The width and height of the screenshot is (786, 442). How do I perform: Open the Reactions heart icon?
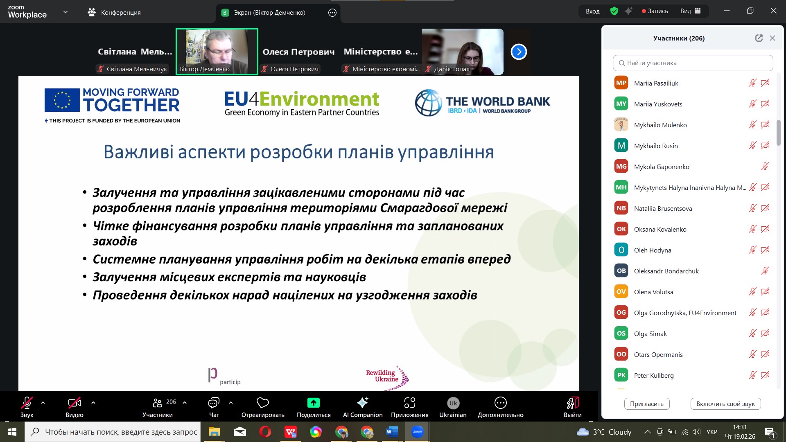point(262,403)
